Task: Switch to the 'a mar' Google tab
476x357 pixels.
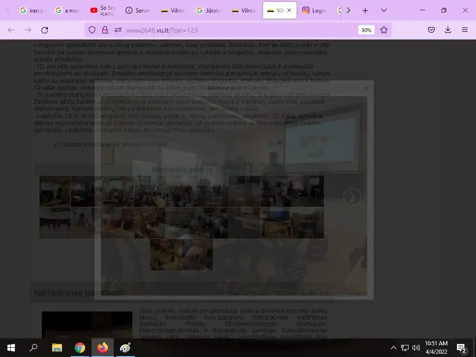Action: [x=67, y=11]
